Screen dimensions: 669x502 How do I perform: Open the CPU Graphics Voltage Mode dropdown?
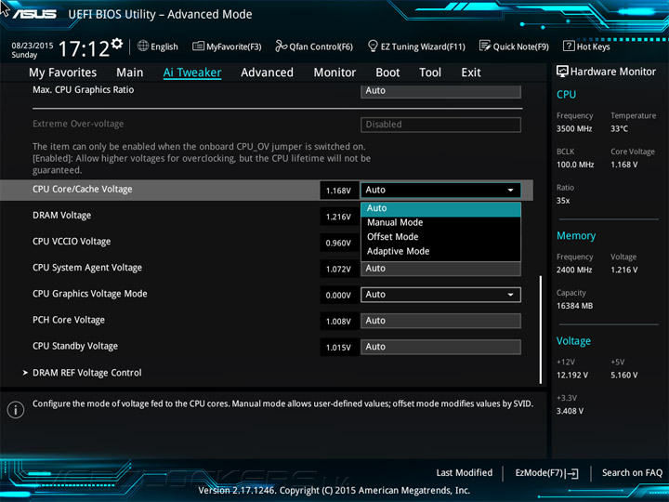coord(440,295)
